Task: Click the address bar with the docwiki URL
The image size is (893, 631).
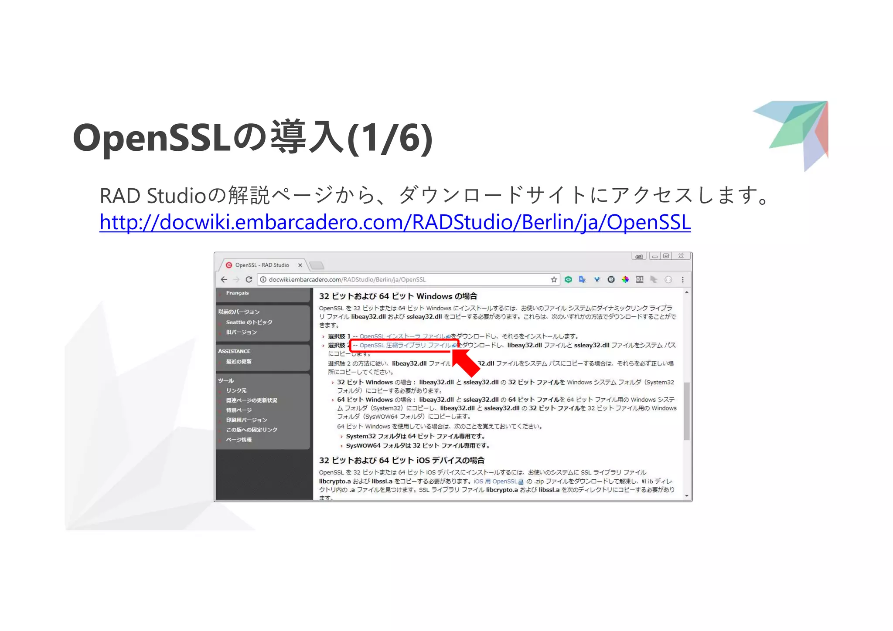Action: click(x=408, y=280)
